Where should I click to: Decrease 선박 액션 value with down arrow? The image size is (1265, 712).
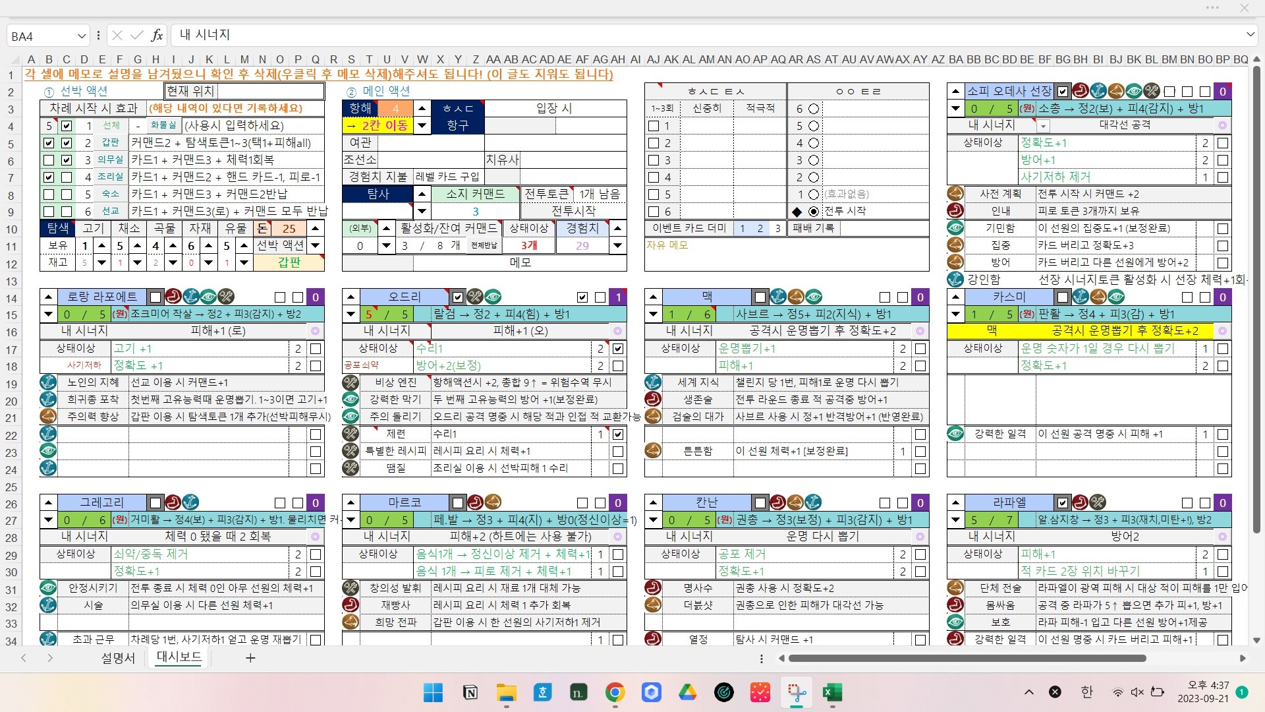tap(316, 245)
